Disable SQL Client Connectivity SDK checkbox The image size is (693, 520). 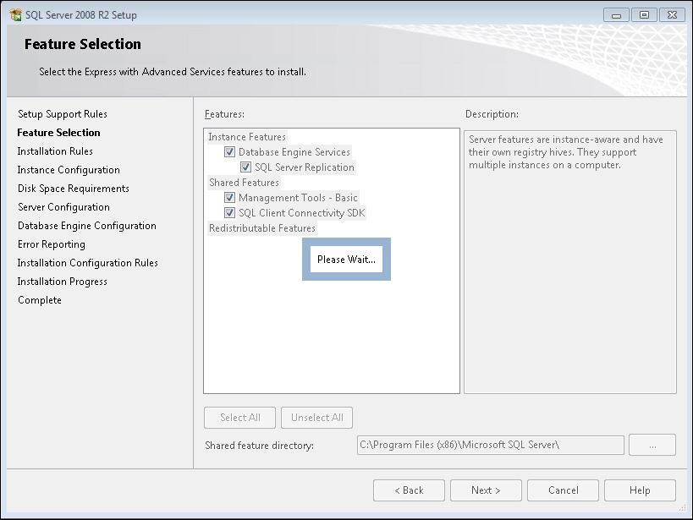(229, 213)
